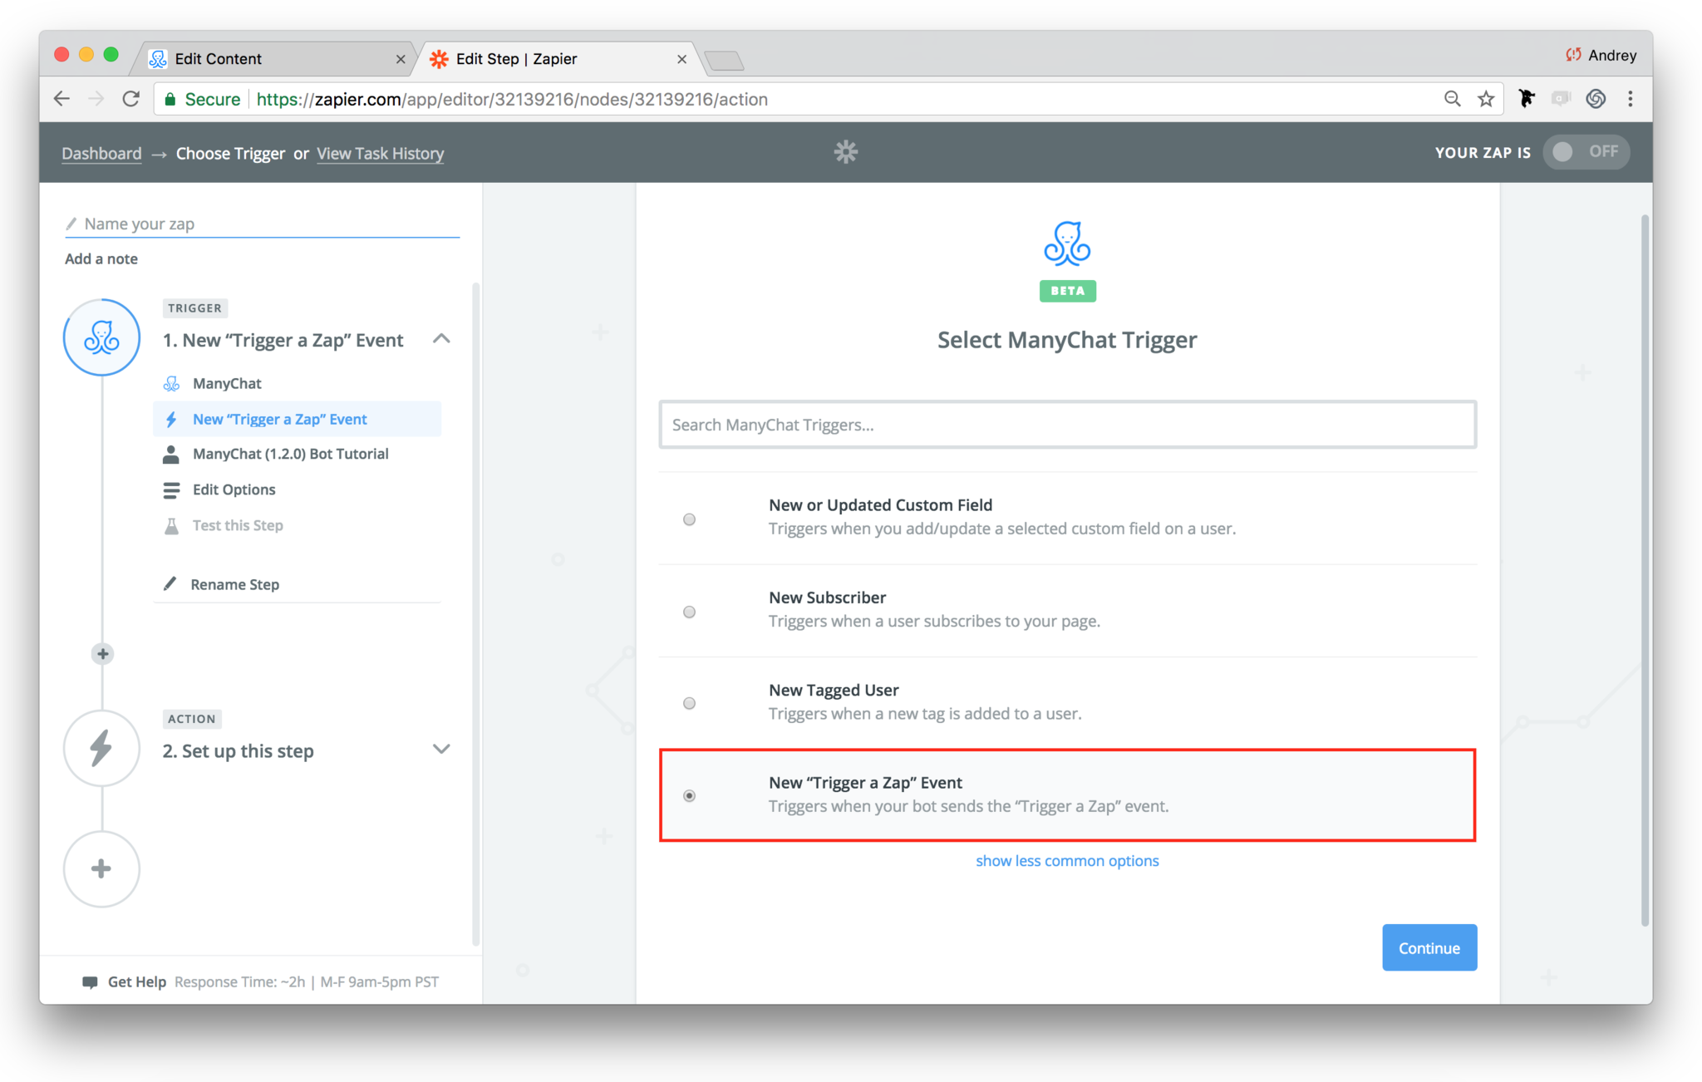The width and height of the screenshot is (1702, 1082).
Task: Select New Trigger a Zap Event in sidebar
Action: (x=297, y=419)
